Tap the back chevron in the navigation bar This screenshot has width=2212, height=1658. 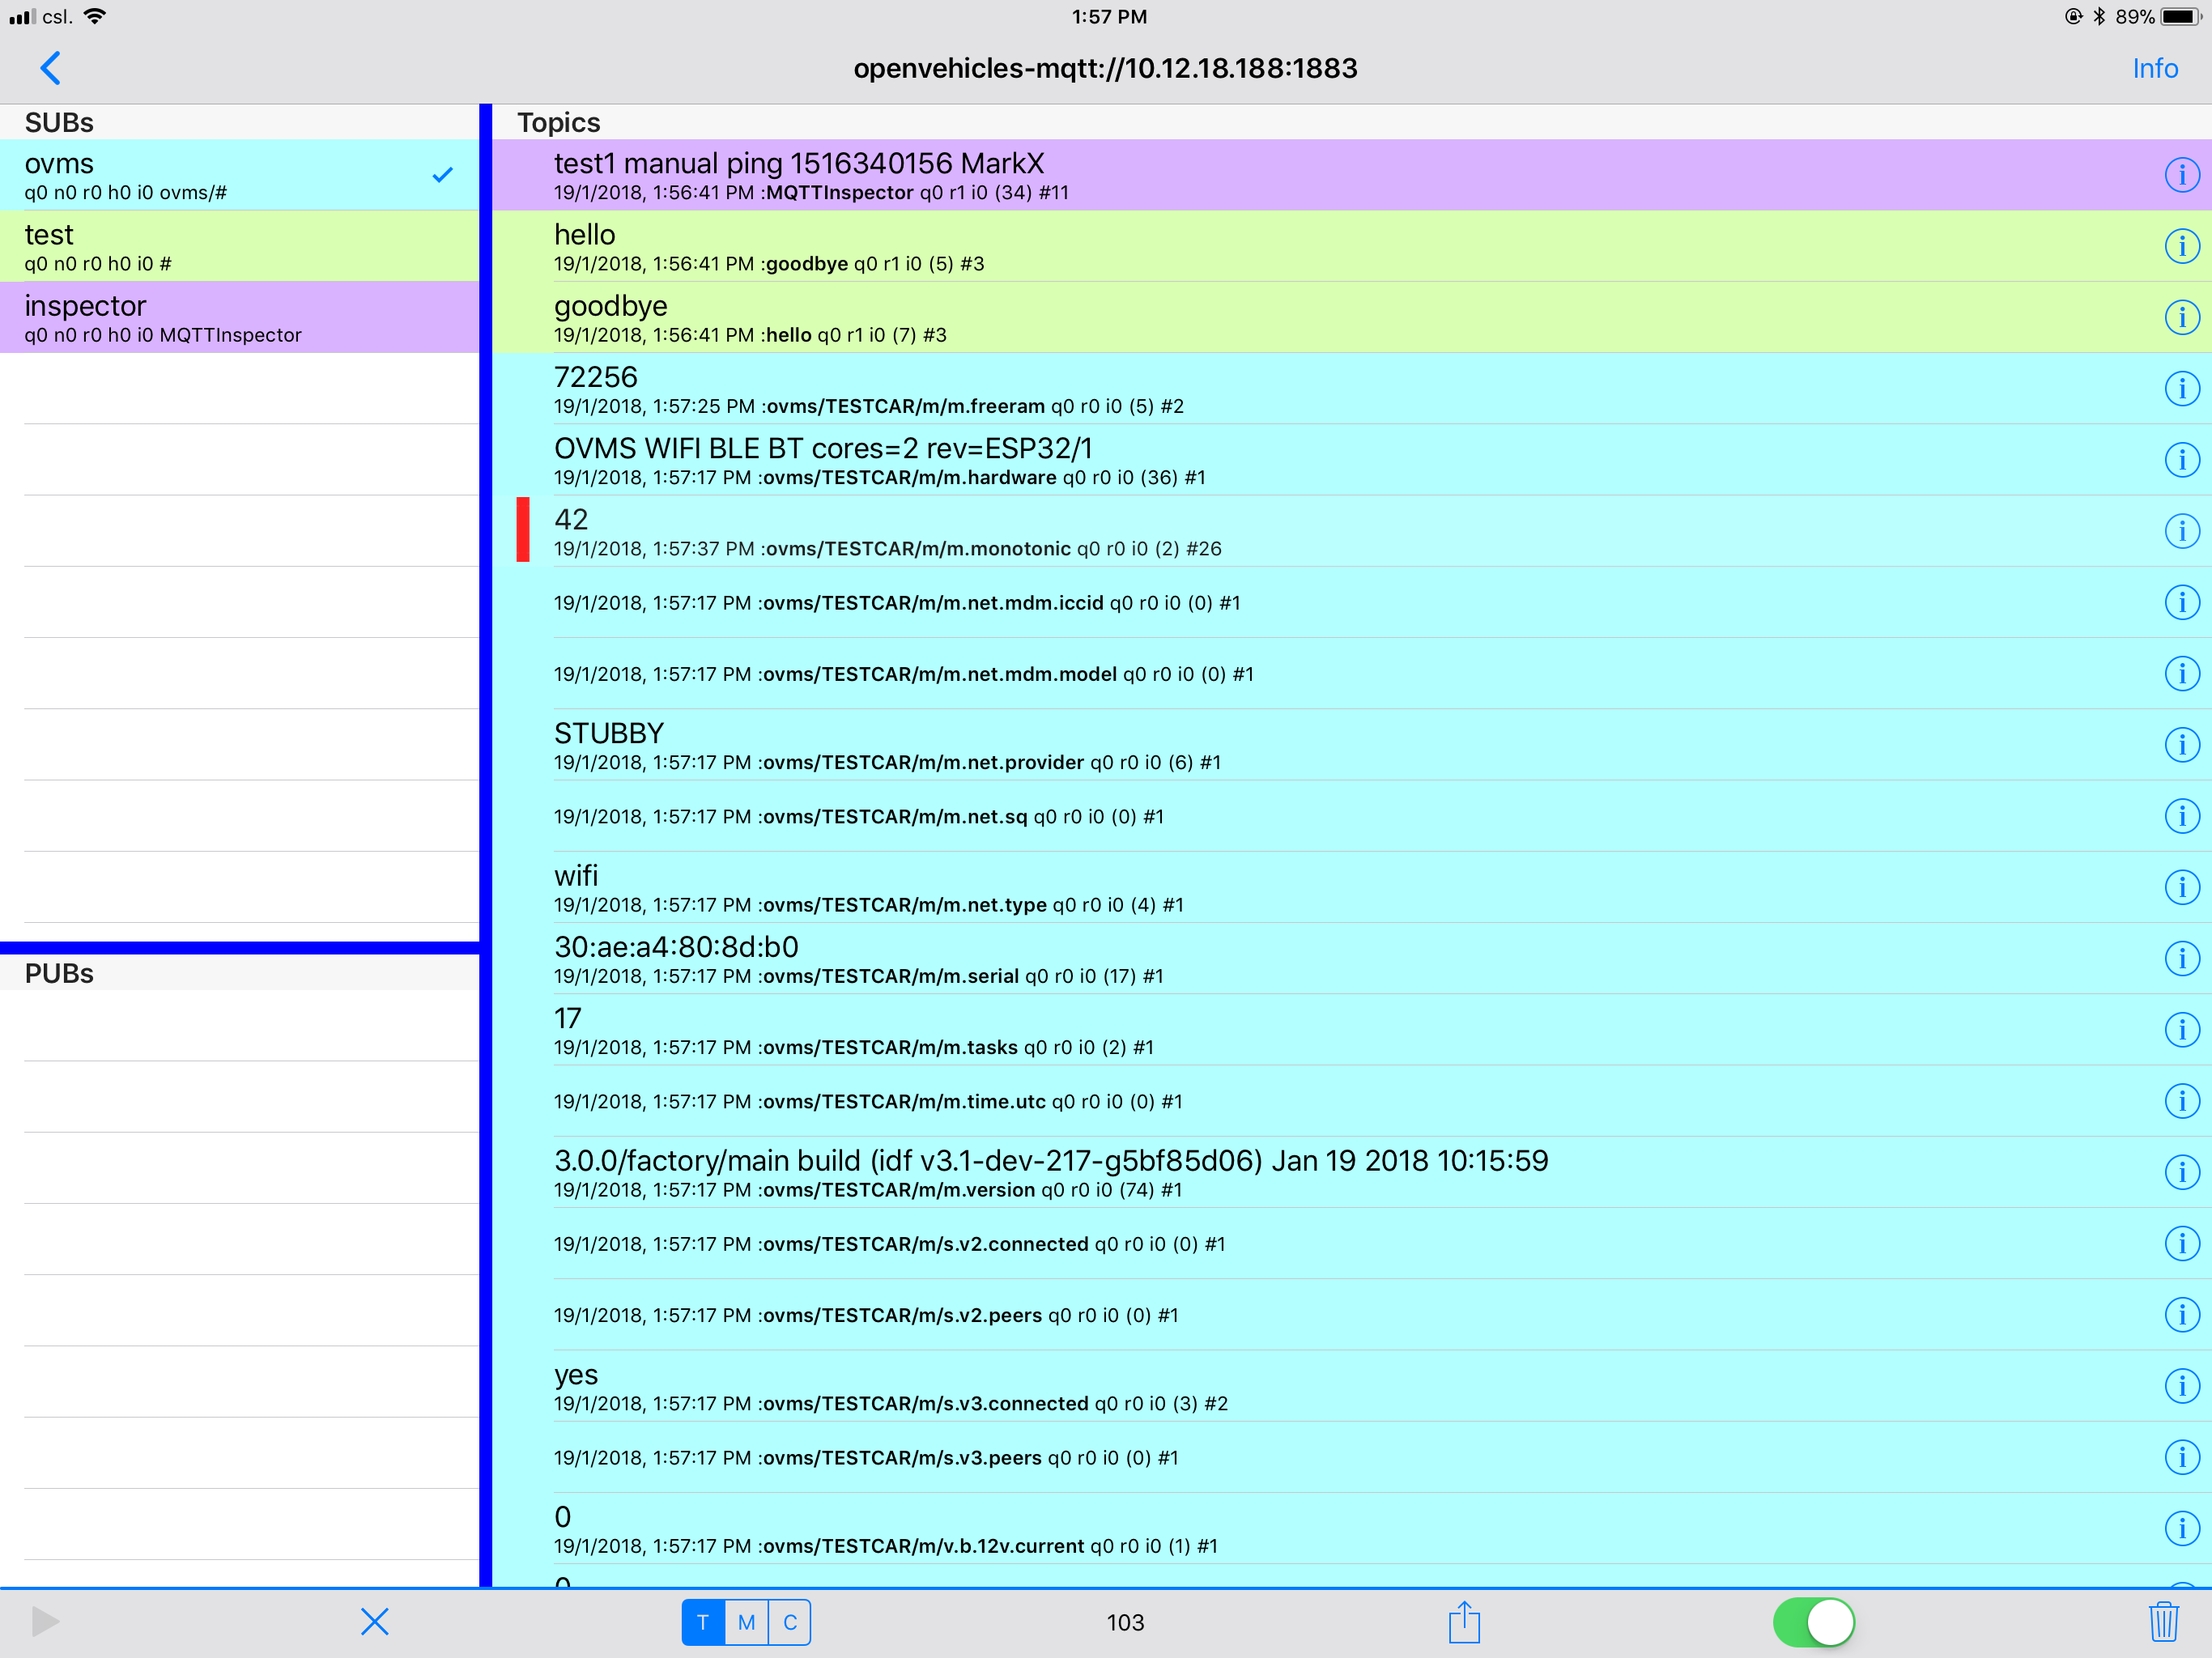(50, 68)
